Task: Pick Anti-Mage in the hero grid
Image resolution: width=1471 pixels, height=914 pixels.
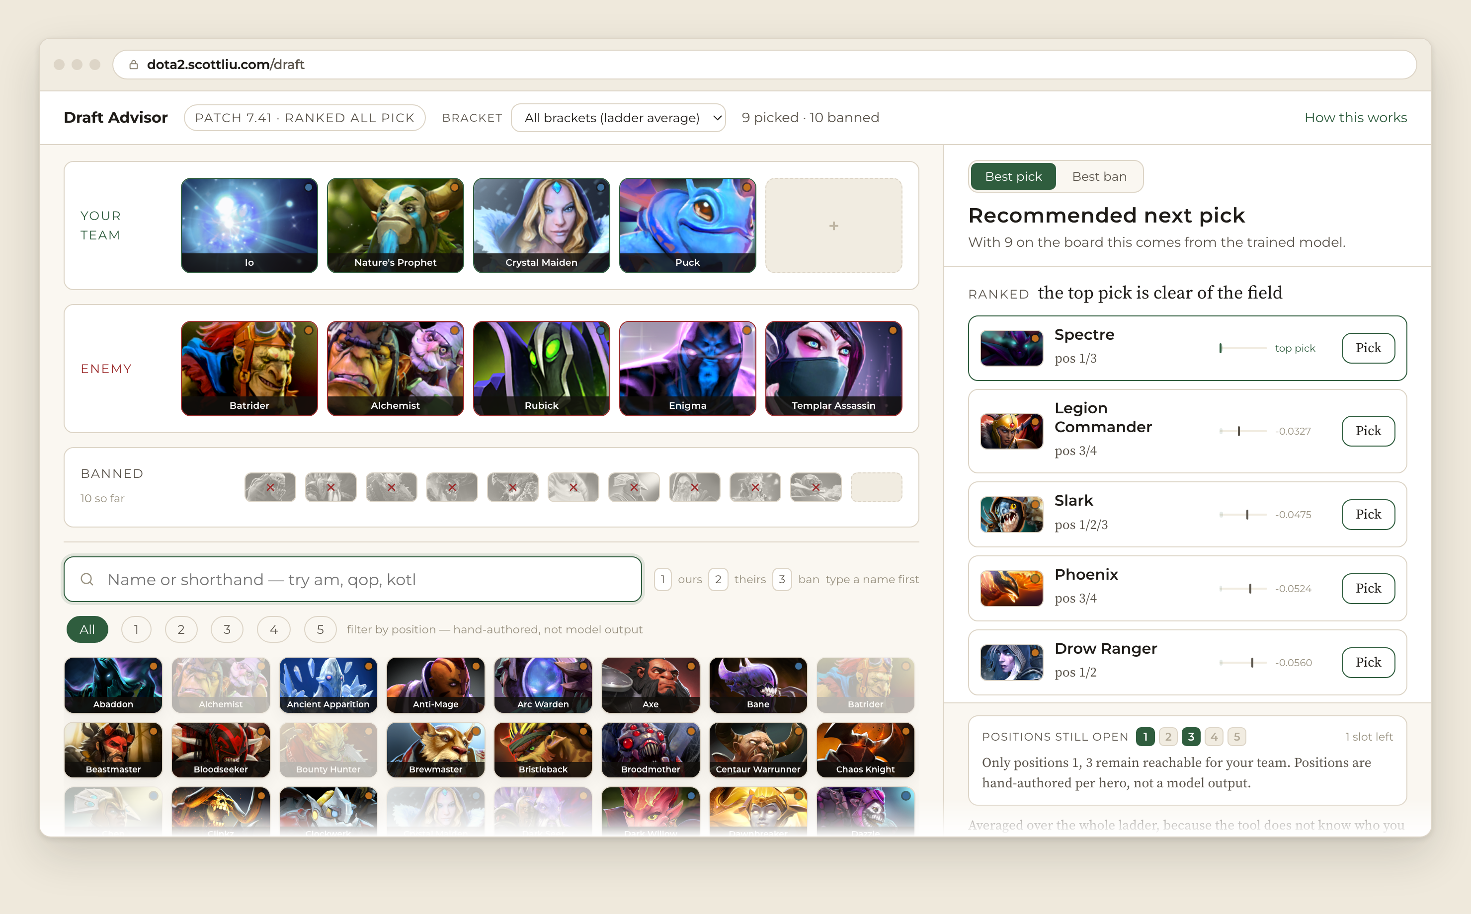Action: point(435,685)
